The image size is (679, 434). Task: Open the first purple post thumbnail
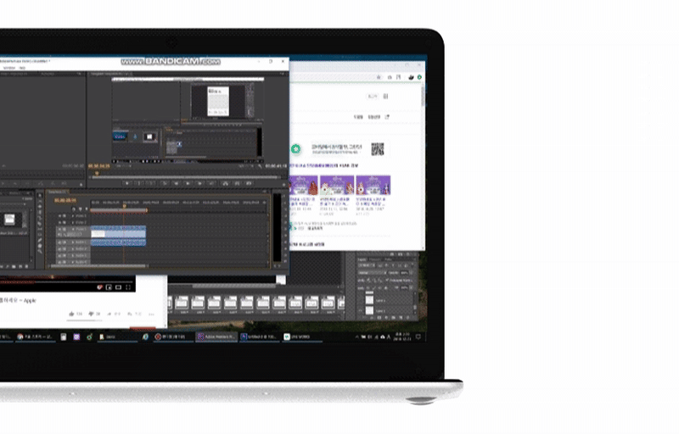[x=305, y=186]
